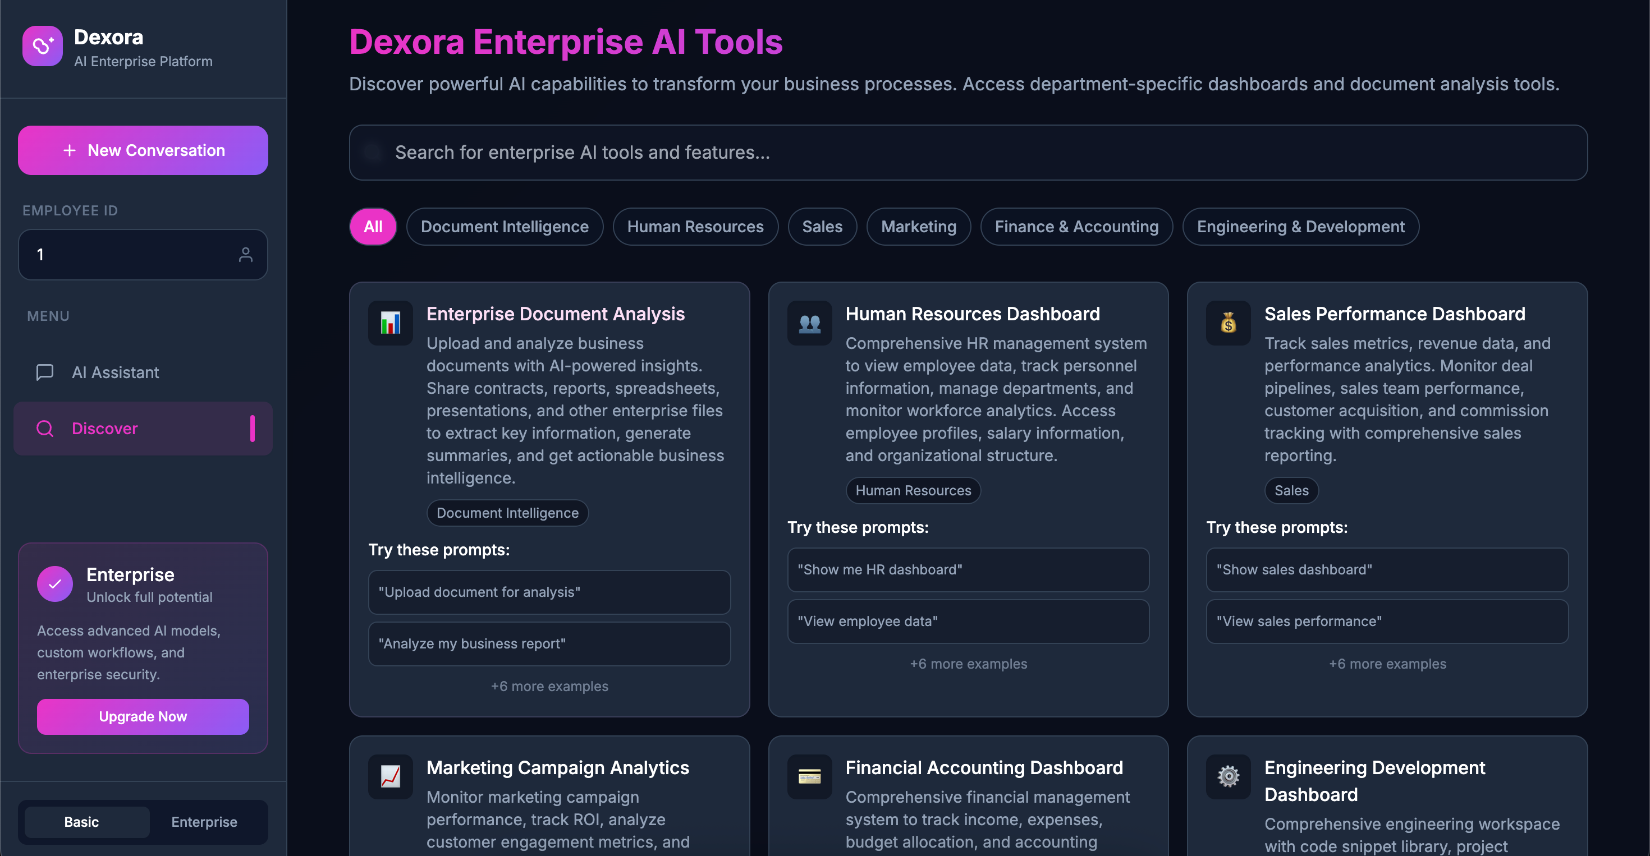
Task: Show +6 more examples under Document Analysis
Action: 549,687
